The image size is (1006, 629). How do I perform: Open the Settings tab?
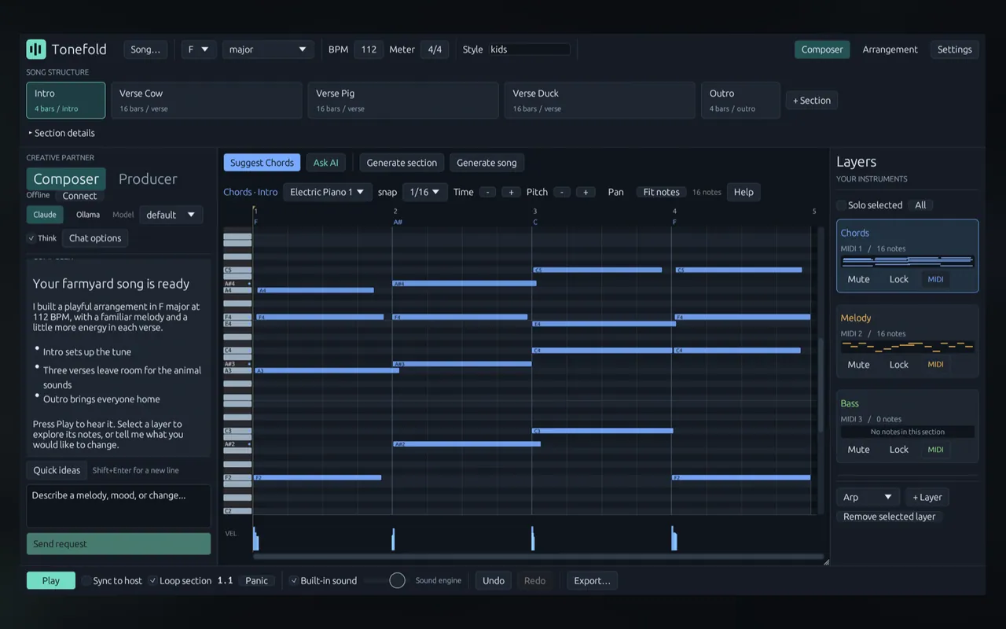click(955, 50)
